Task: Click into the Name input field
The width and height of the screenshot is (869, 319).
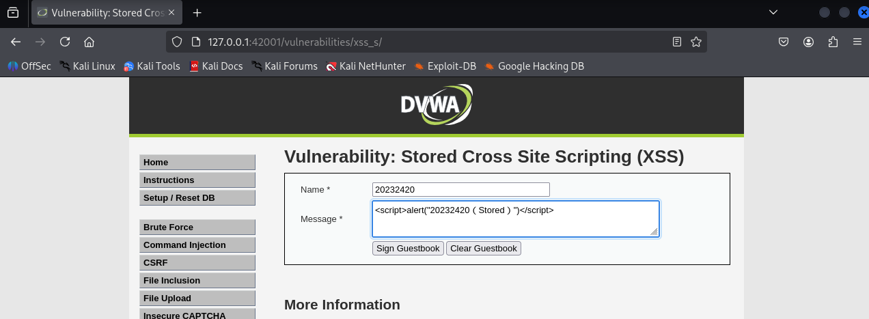Action: tap(460, 190)
